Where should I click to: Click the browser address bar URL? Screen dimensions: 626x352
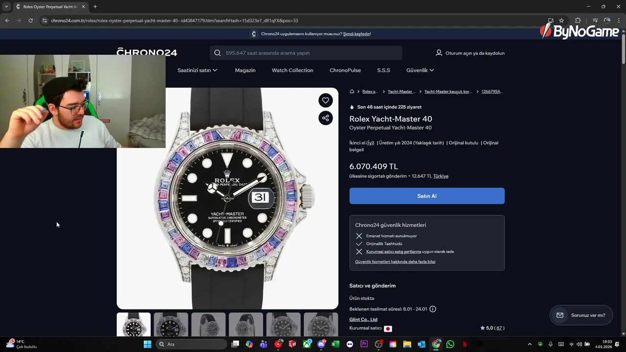(x=175, y=21)
